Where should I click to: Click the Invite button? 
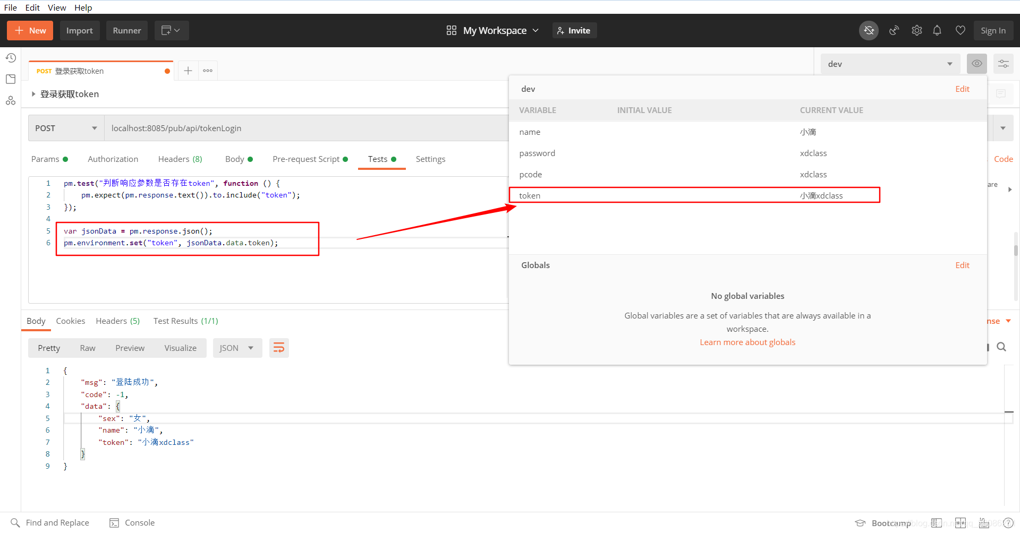[x=574, y=31]
